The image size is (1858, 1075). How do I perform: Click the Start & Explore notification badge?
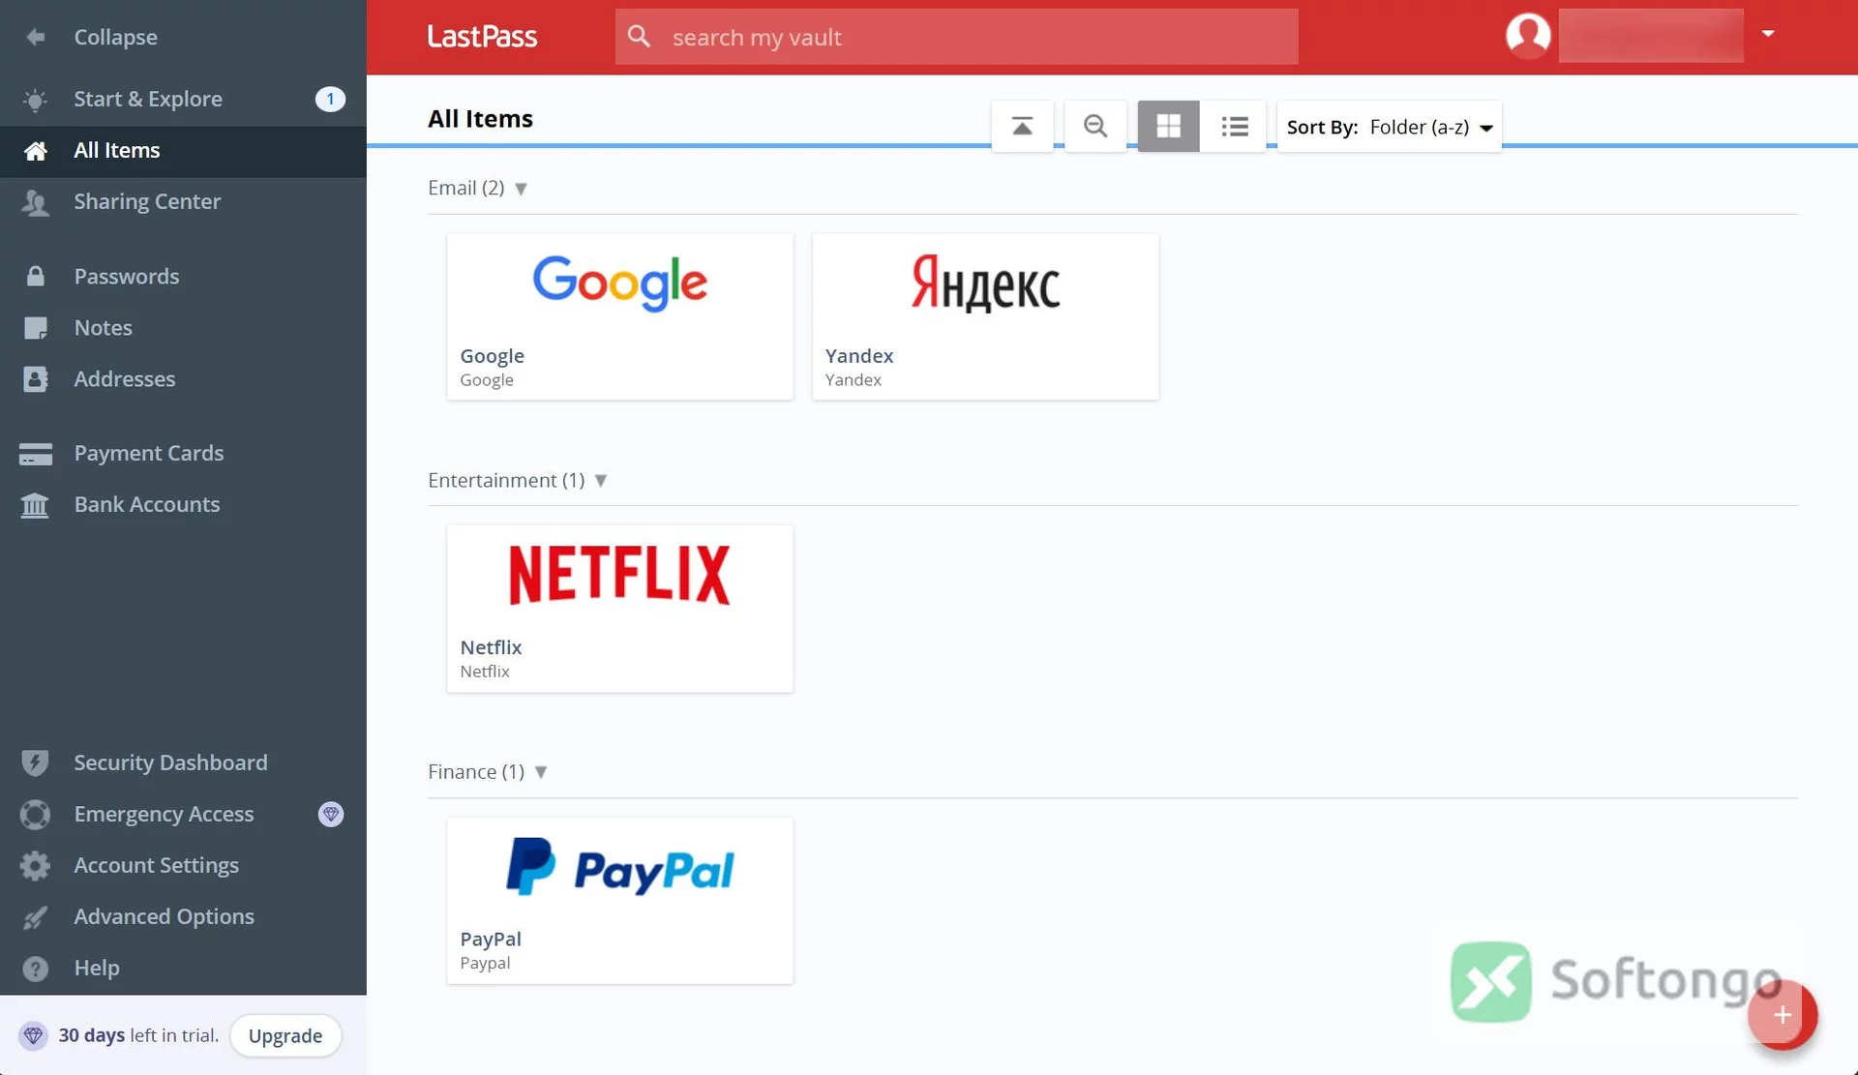pos(330,99)
